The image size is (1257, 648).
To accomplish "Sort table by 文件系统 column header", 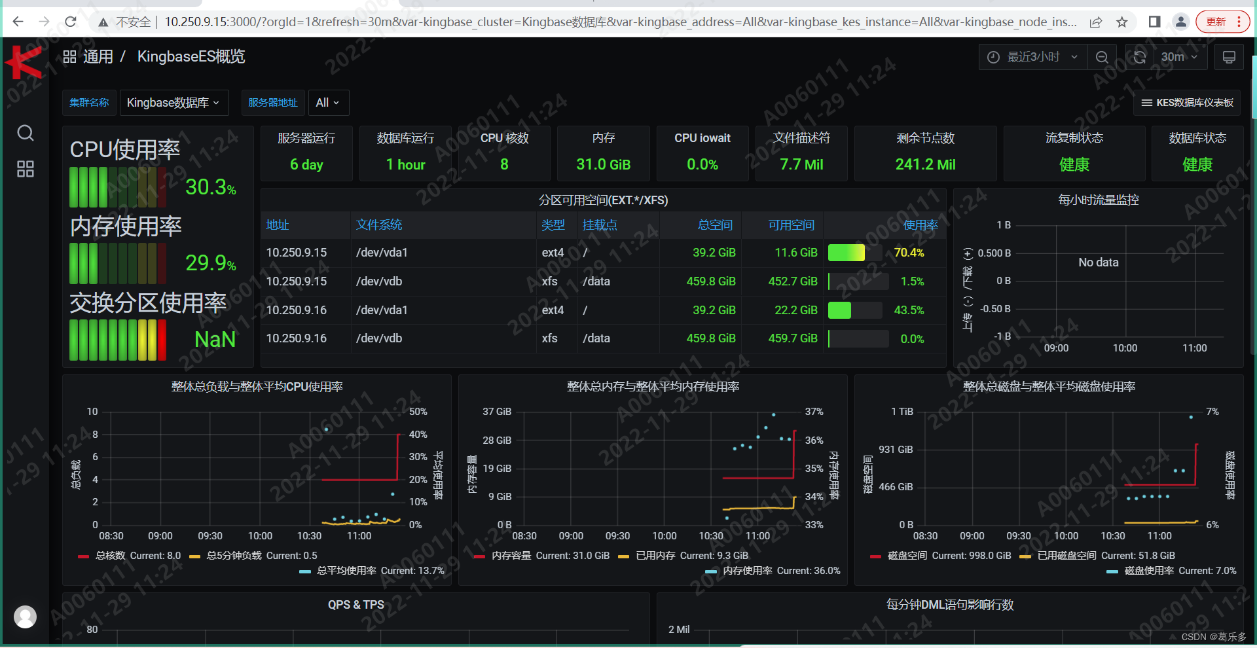I will pyautogui.click(x=379, y=225).
